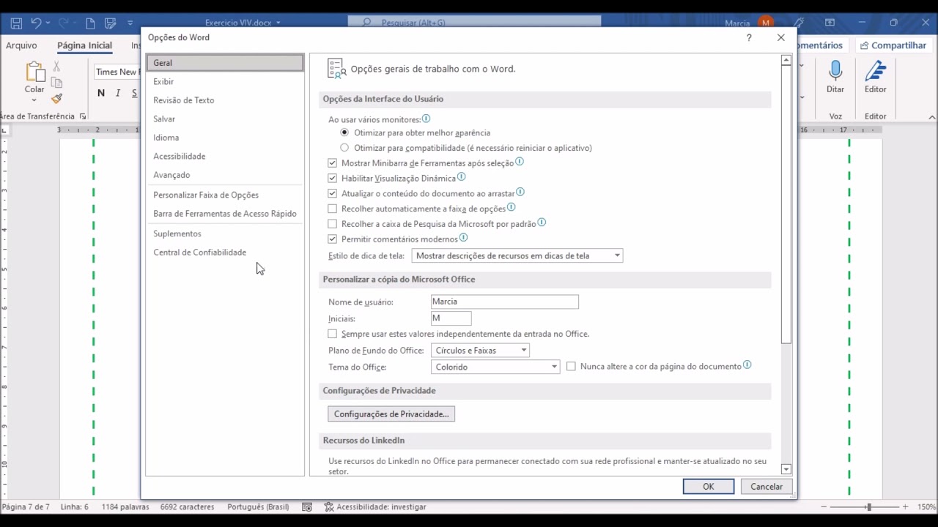
Task: Uncheck Habilitar Visualização Dinâmica
Action: click(333, 179)
